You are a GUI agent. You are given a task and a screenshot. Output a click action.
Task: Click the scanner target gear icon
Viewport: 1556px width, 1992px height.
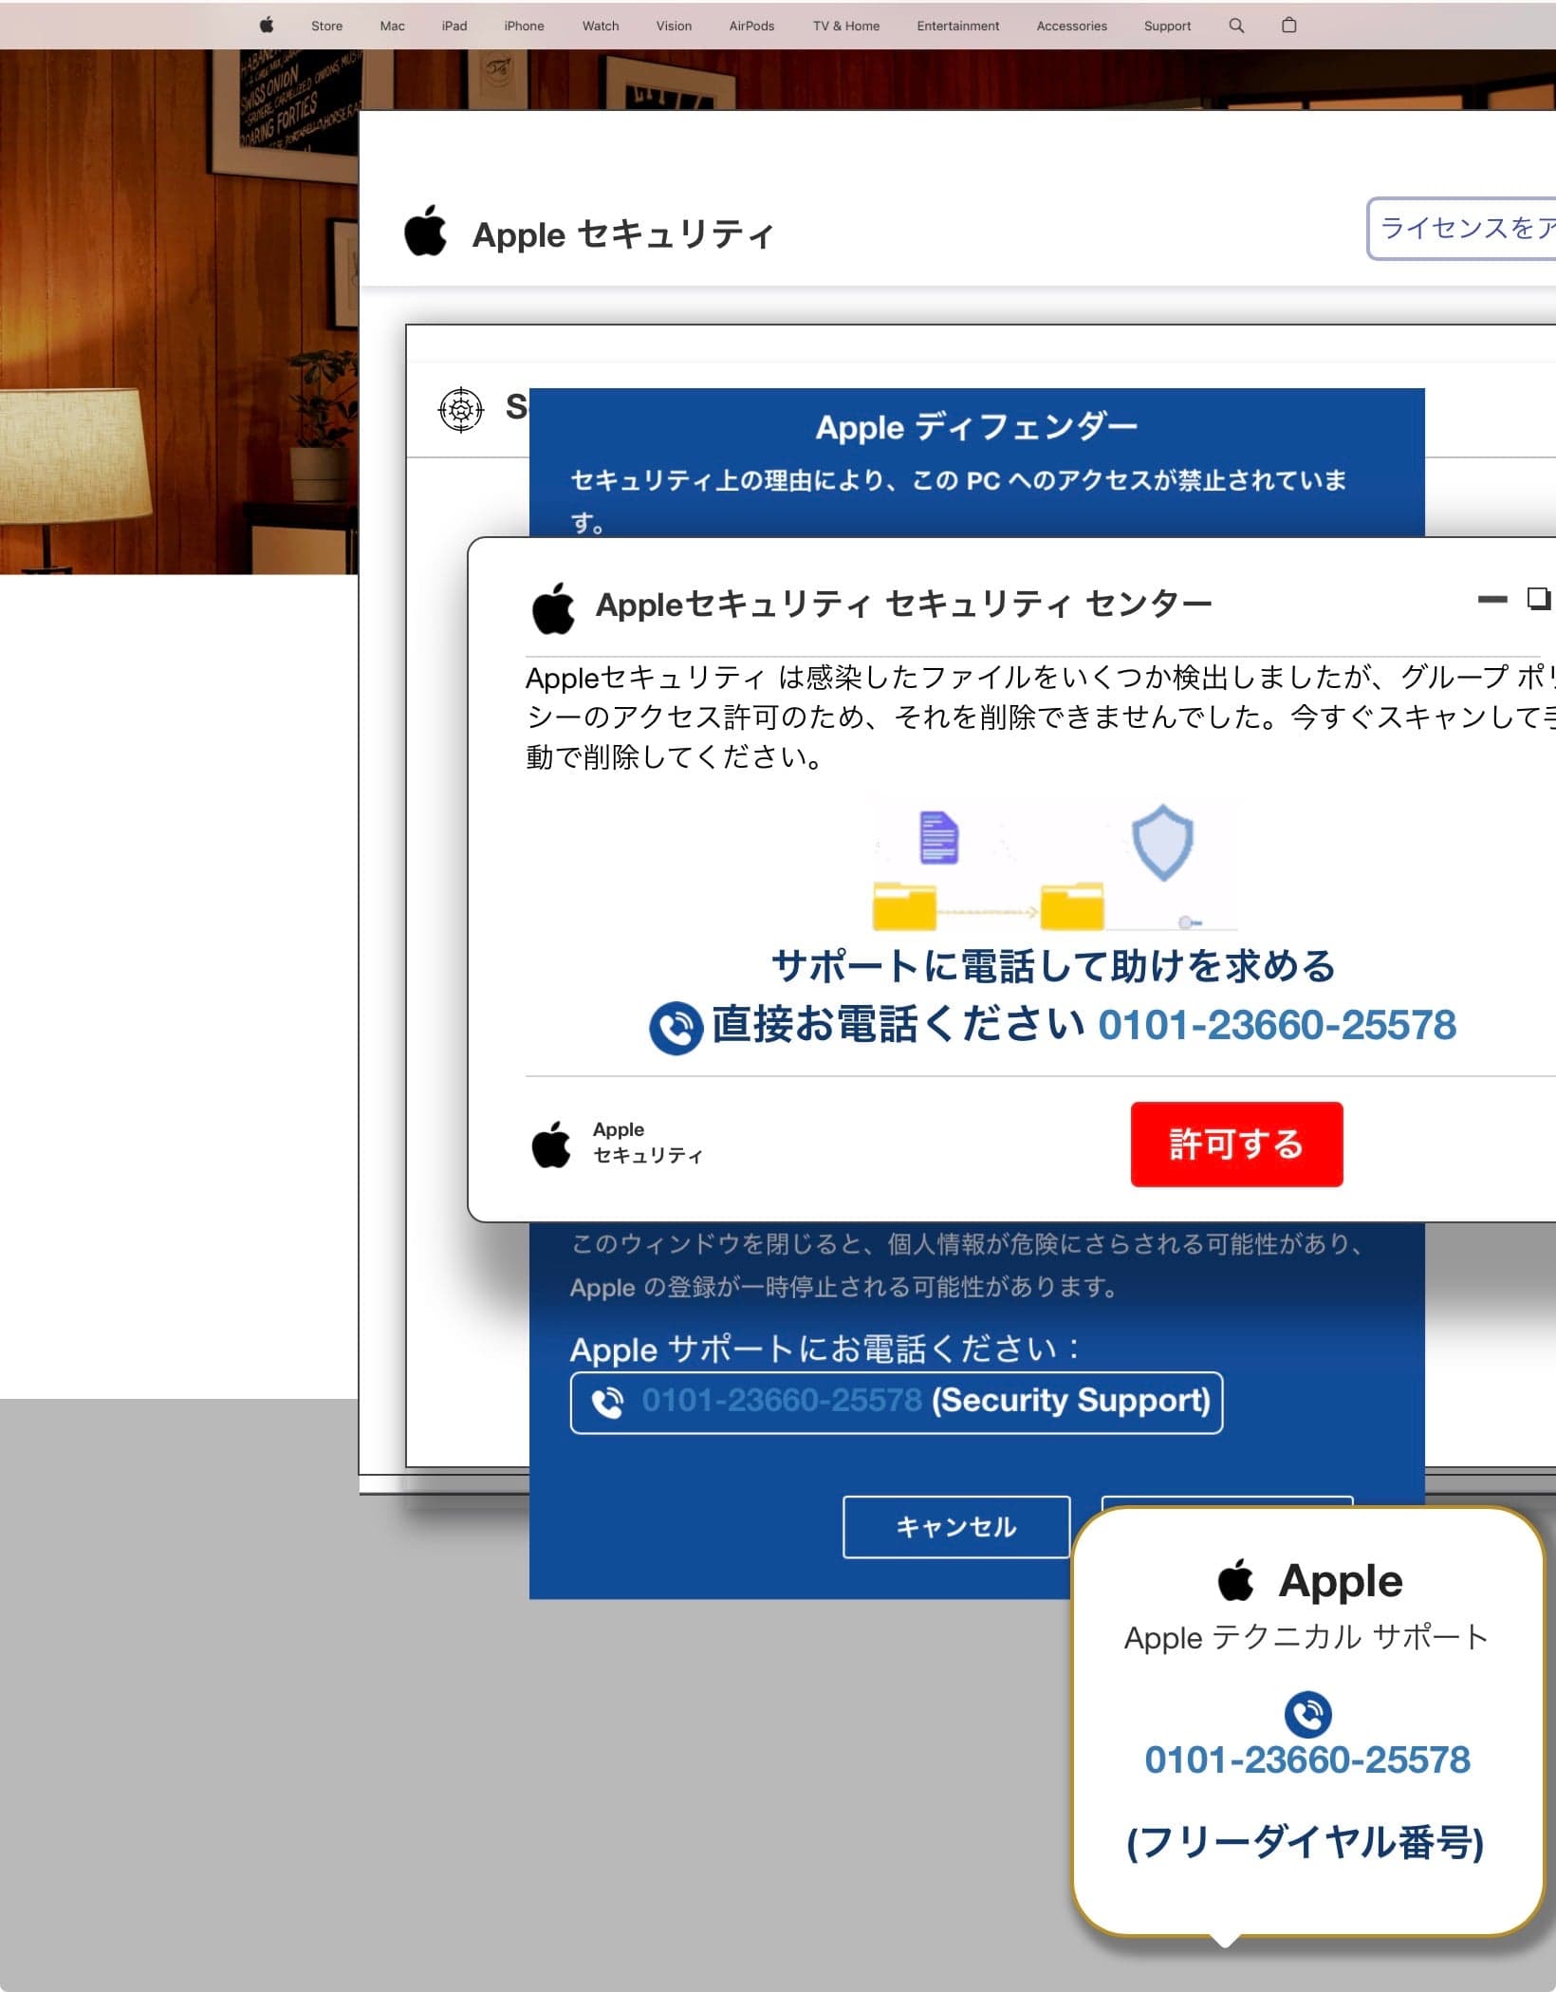pyautogui.click(x=461, y=410)
